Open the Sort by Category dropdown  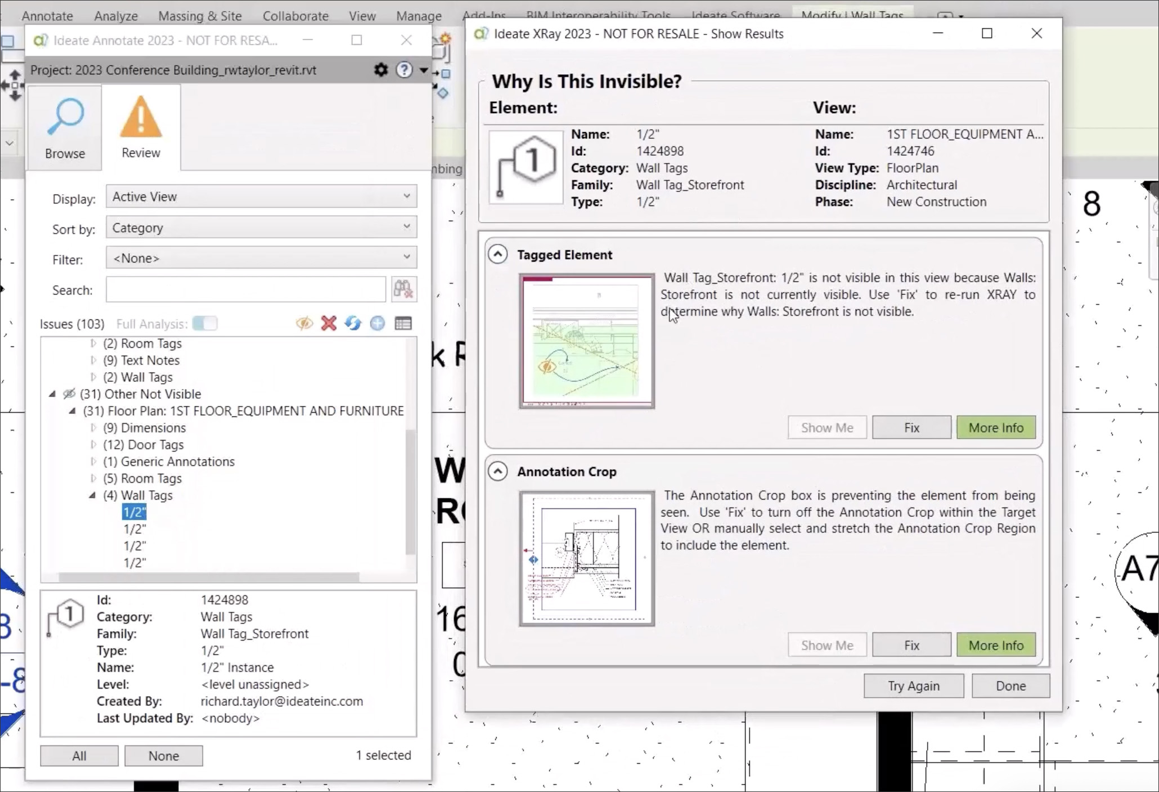(x=262, y=227)
